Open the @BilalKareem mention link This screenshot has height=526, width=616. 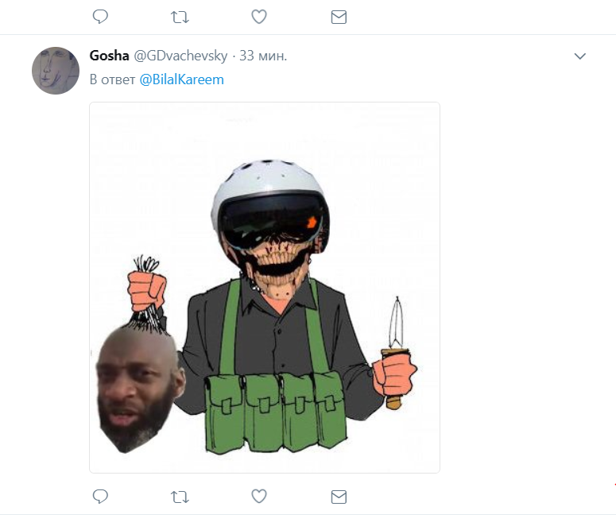(x=181, y=79)
